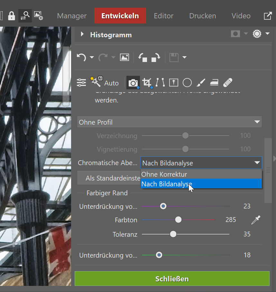Choose Ohne Korrektur from the list
The image size is (276, 292).
pos(164,174)
